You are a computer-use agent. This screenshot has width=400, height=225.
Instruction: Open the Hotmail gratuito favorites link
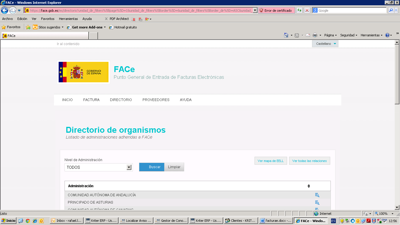[x=123, y=27]
